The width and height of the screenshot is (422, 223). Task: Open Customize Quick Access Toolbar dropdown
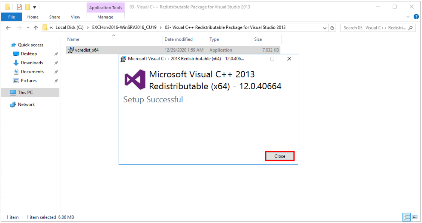(x=34, y=7)
